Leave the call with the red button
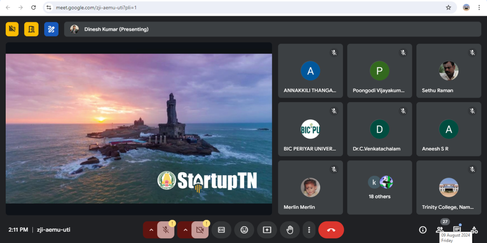 (331, 230)
